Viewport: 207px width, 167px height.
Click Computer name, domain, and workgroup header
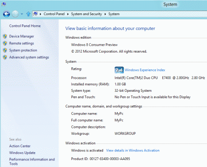tap(103, 107)
